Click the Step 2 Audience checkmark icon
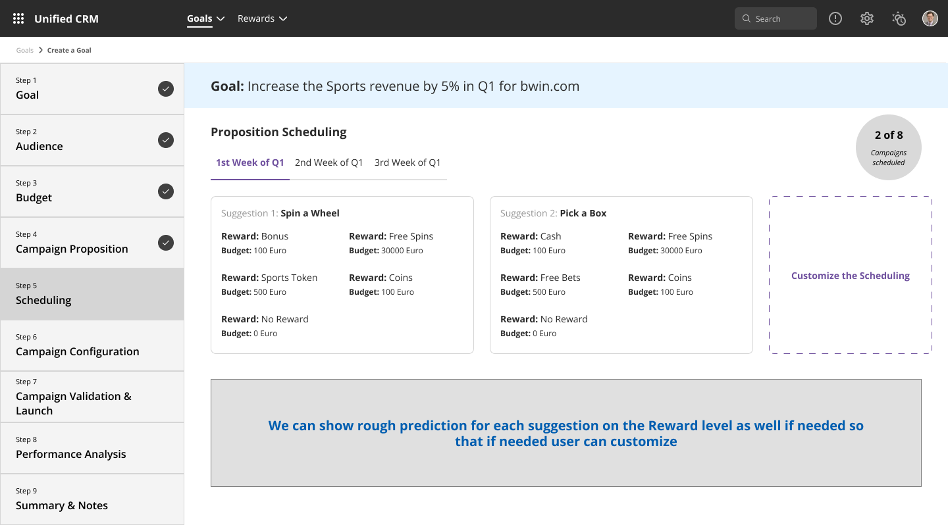This screenshot has height=525, width=948. tap(166, 140)
